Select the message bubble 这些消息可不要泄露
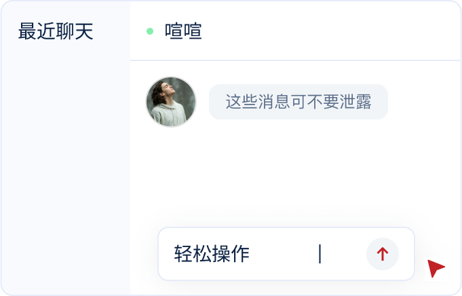 pyautogui.click(x=299, y=102)
